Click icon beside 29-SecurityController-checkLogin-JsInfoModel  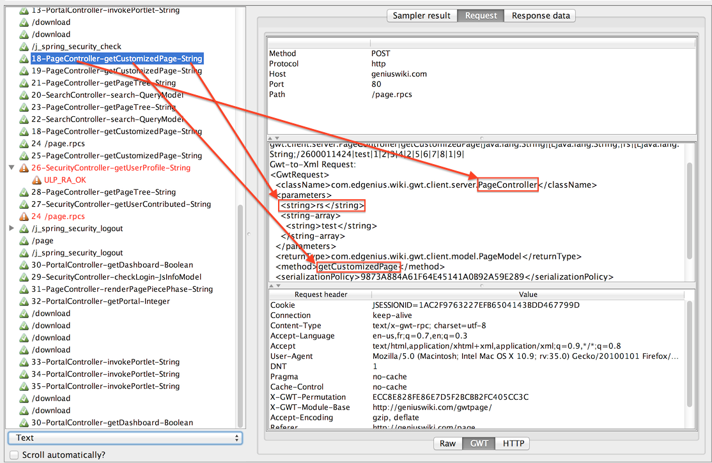24,277
